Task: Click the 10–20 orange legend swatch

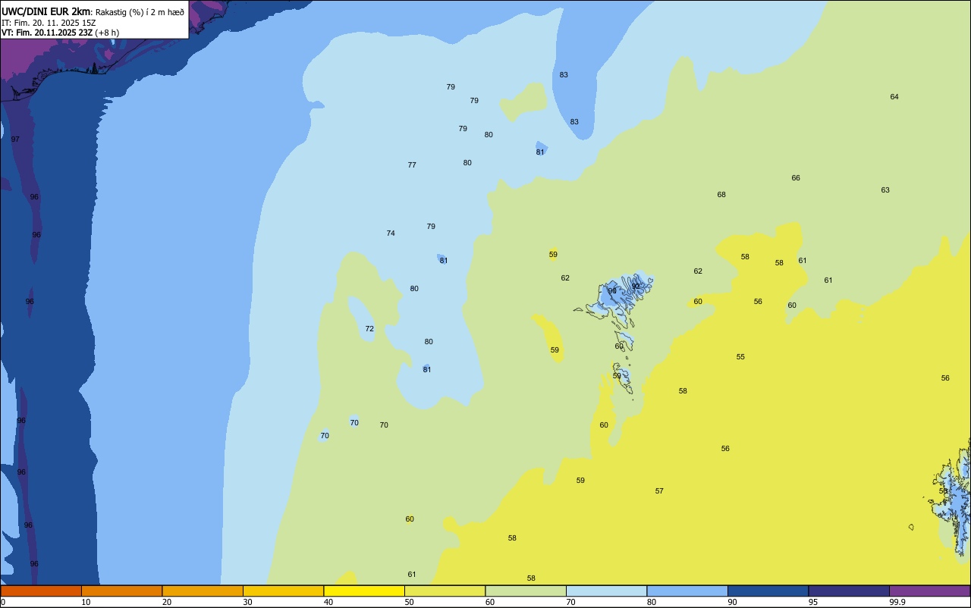Action: [x=121, y=591]
